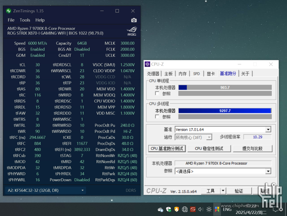Click the VSOC (SMU) value 1.2500V
Image resolution: width=287 pixels, height=216 pixels.
point(127,65)
